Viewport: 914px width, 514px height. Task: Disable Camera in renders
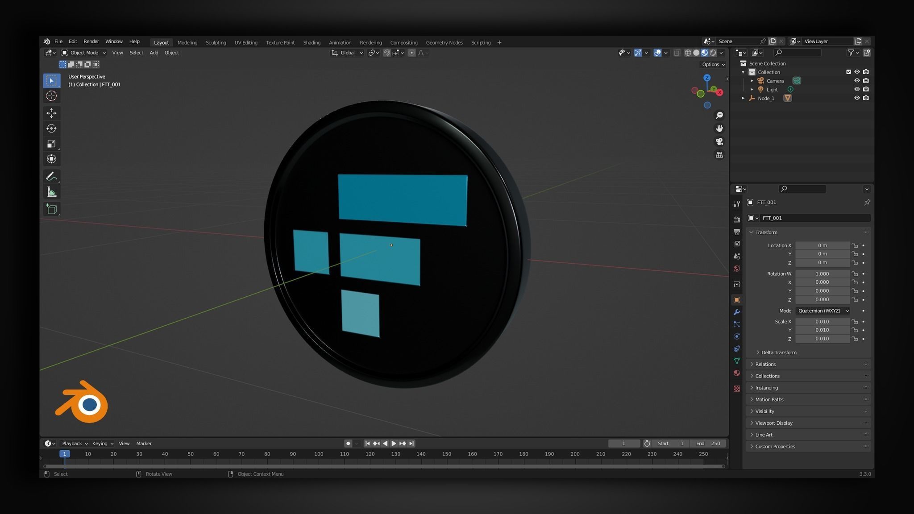point(866,81)
